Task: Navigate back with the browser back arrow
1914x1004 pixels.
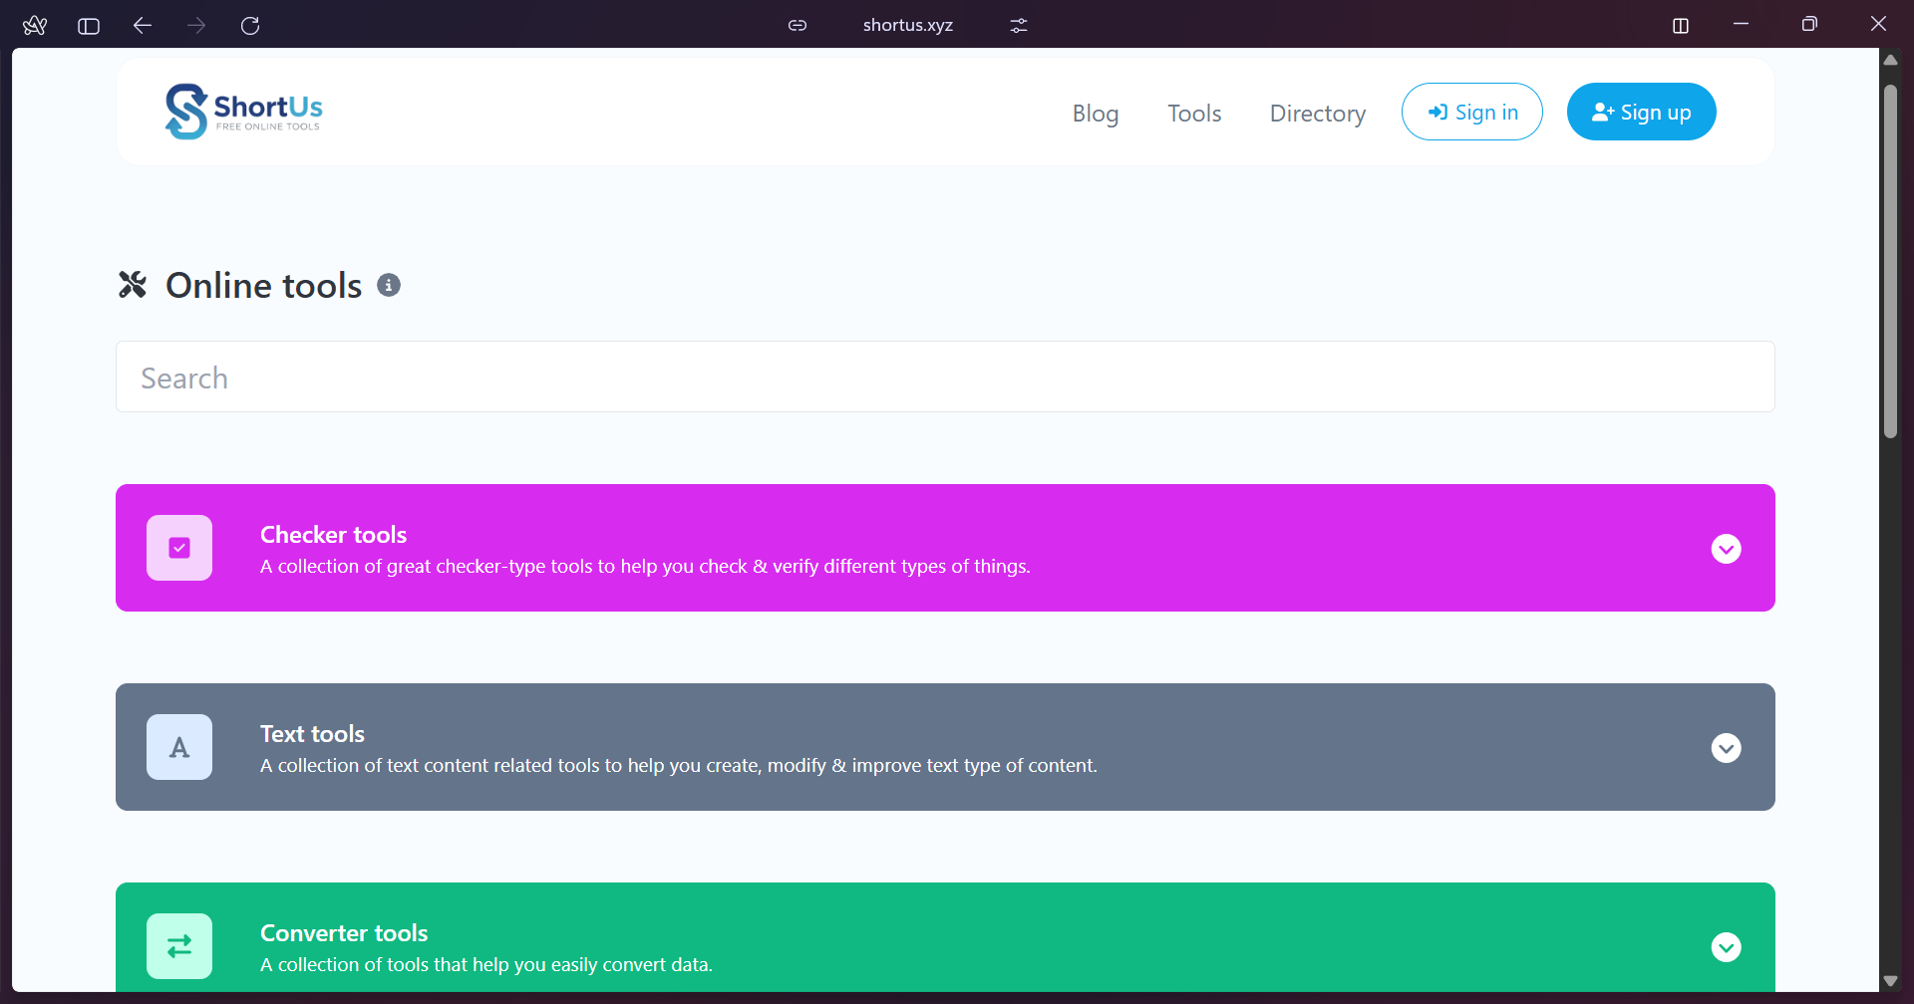Action: 142,25
